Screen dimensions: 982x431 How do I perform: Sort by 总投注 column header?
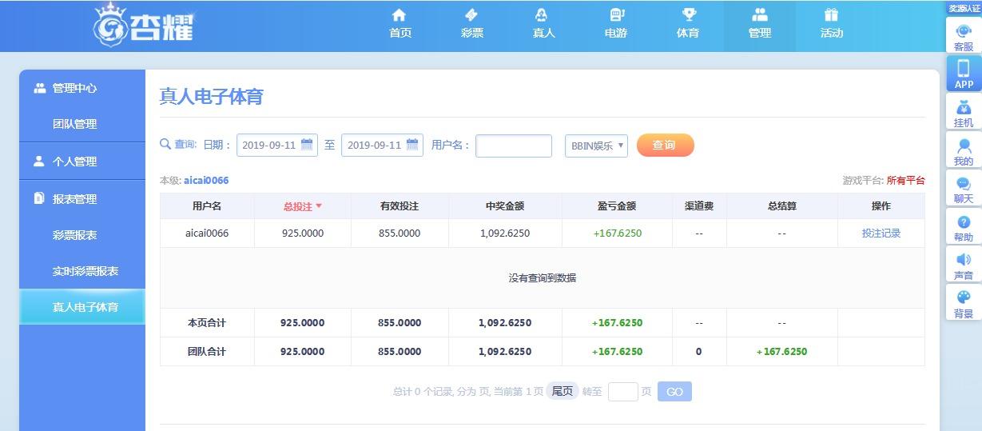coord(302,206)
